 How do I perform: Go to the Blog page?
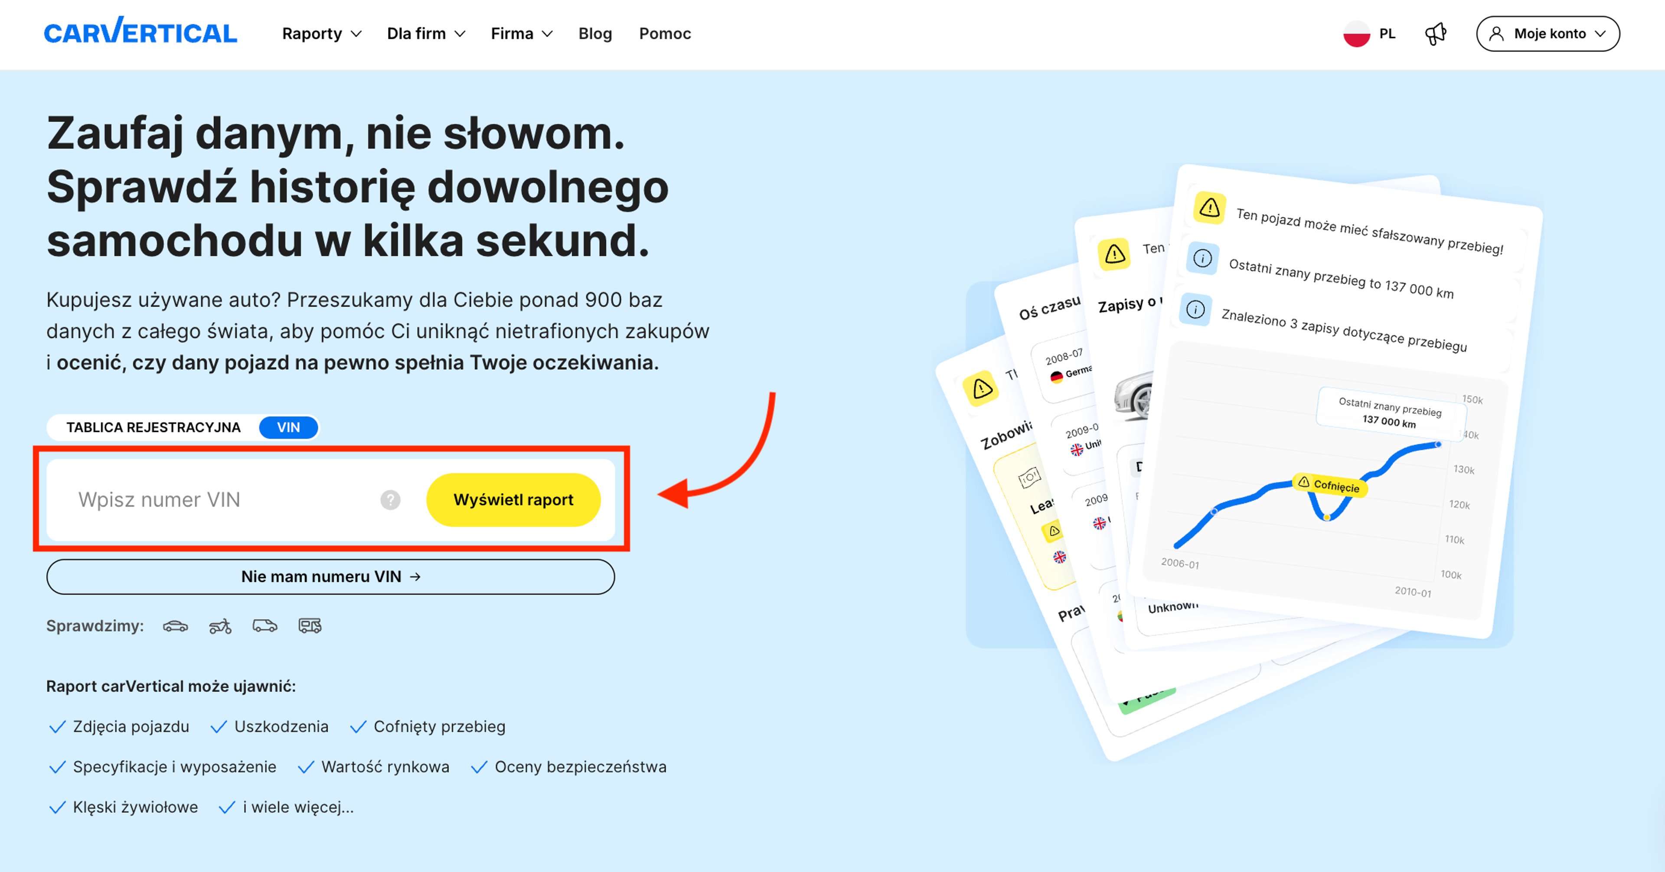point(594,33)
